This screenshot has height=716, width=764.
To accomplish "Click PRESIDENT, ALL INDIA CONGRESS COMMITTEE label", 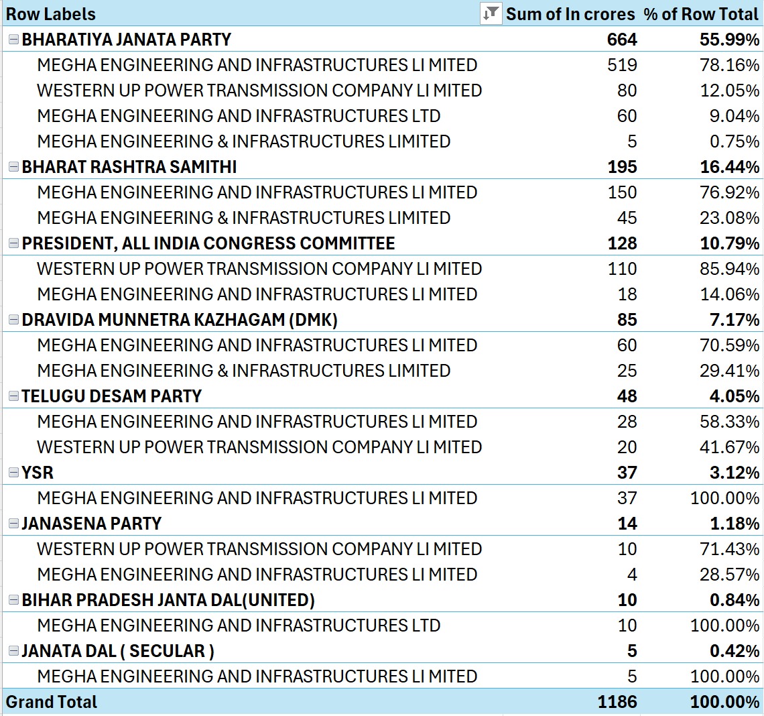I will (208, 243).
